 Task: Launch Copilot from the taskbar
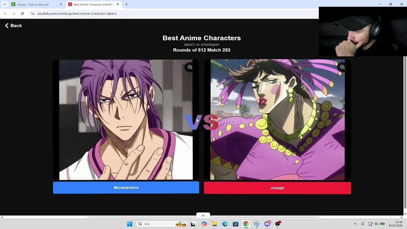click(x=204, y=224)
